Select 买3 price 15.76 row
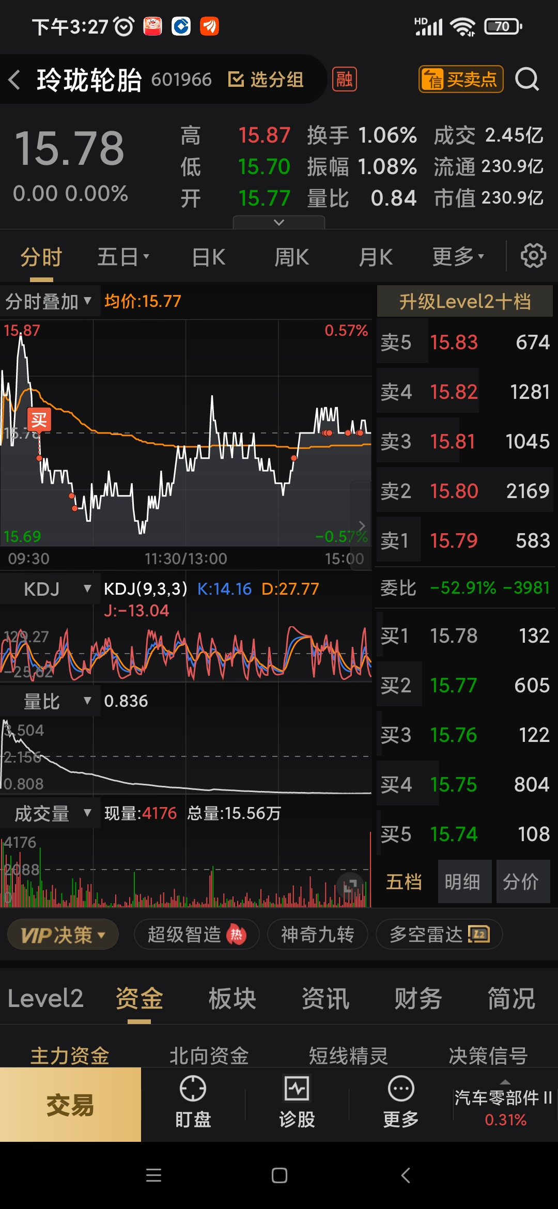This screenshot has height=1209, width=558. click(x=465, y=735)
